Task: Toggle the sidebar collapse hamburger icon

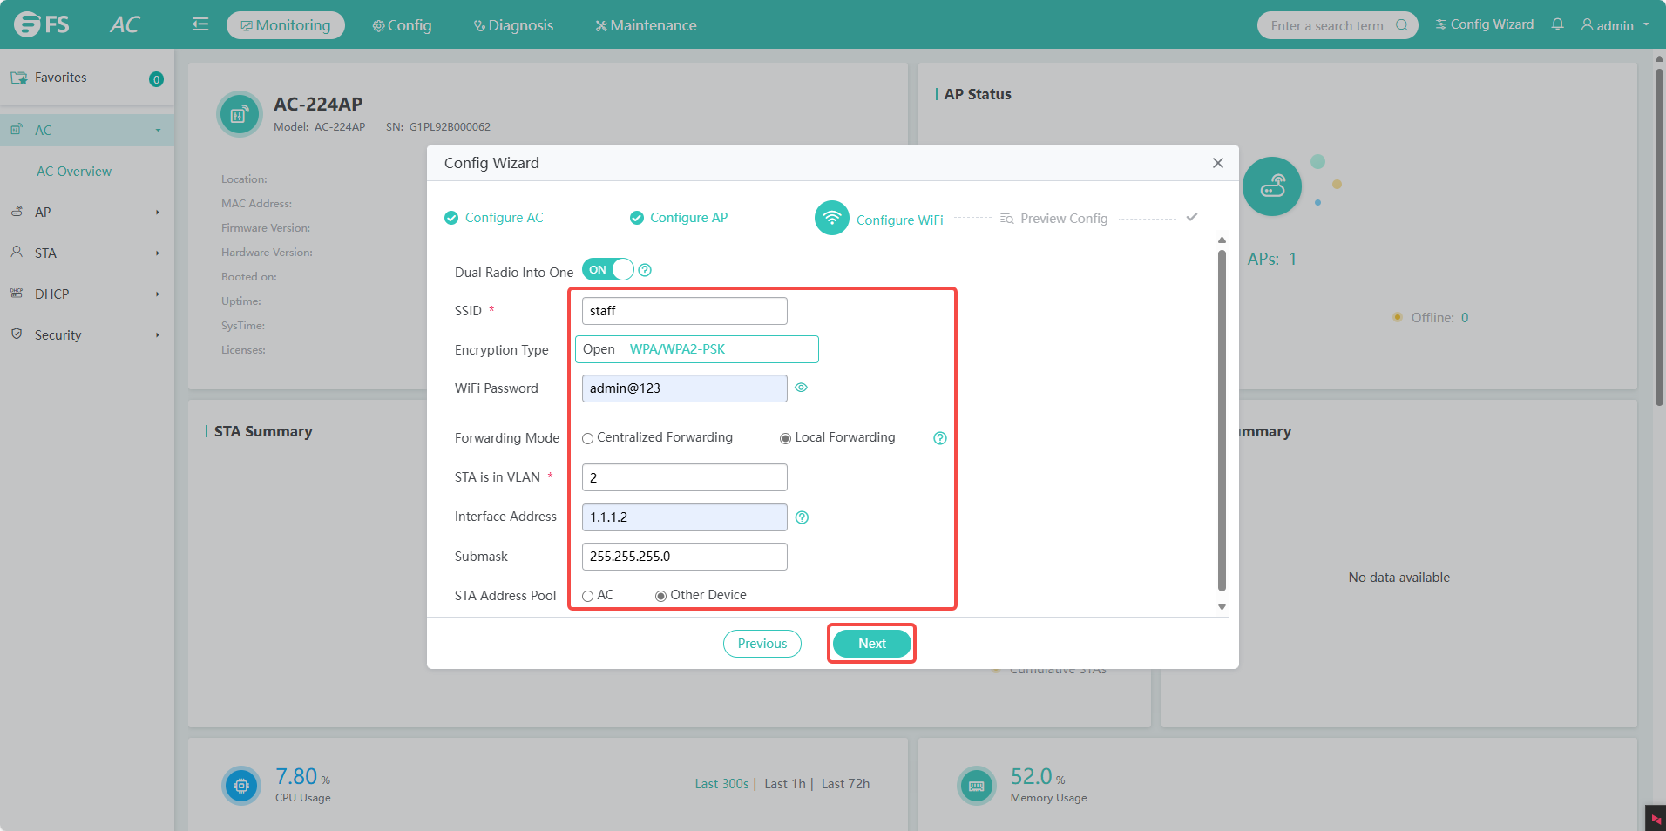Action: pos(200,24)
